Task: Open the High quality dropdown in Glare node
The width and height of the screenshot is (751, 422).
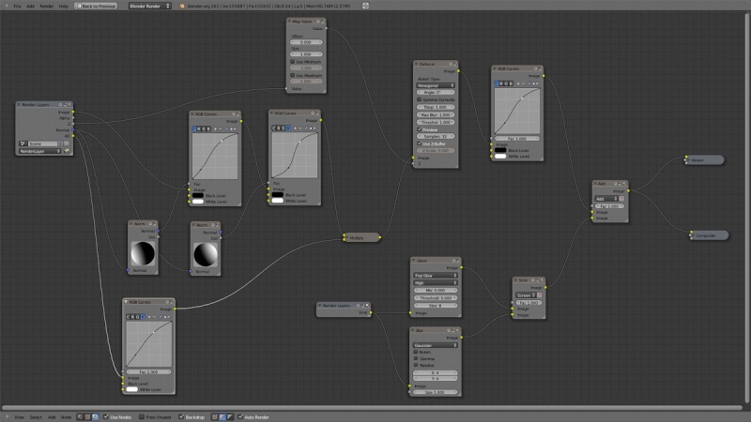Action: (436, 283)
